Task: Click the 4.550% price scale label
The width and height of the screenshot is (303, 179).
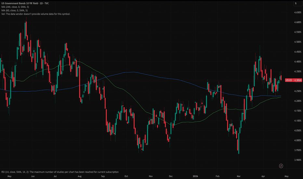Action: click(297, 32)
